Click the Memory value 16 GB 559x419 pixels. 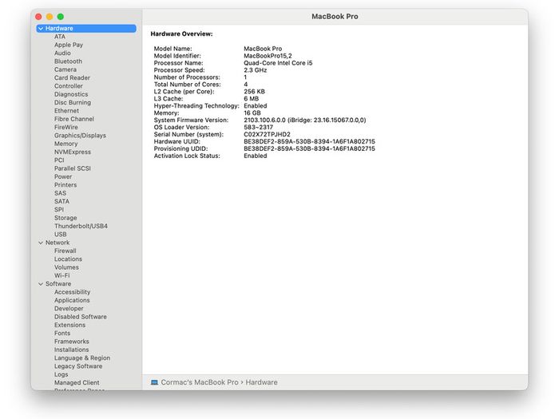252,113
